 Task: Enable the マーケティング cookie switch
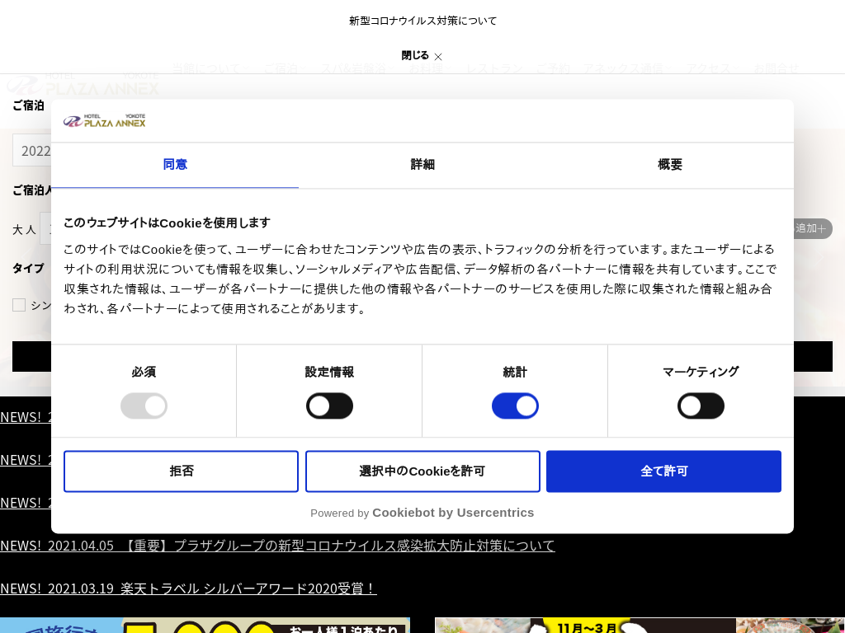point(701,406)
